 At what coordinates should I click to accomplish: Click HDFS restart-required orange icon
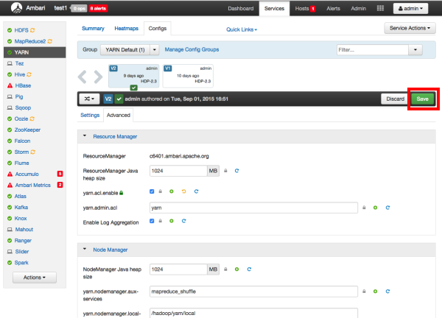point(32,30)
